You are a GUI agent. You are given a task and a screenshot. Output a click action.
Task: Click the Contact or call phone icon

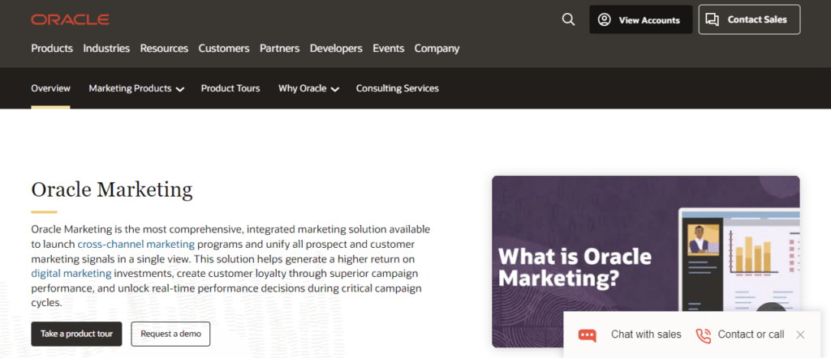(x=703, y=335)
